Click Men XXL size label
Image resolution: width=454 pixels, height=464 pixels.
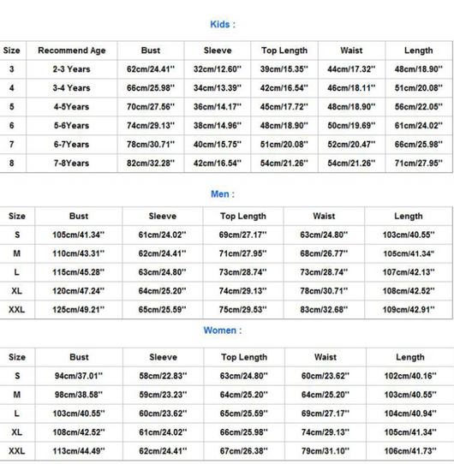(16, 310)
